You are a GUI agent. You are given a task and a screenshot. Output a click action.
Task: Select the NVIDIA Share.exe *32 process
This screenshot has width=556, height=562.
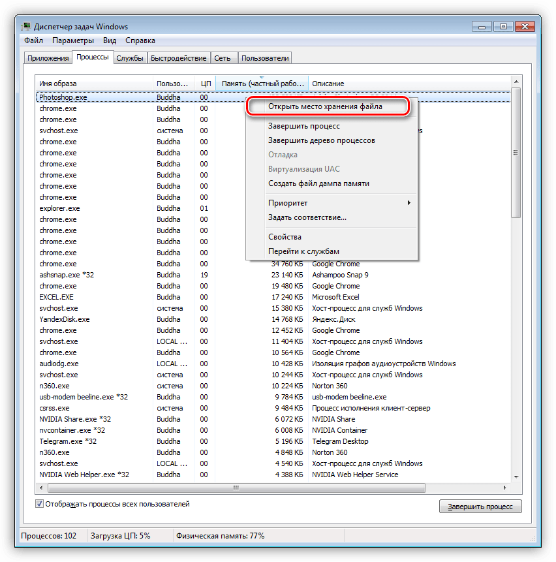[273, 419]
